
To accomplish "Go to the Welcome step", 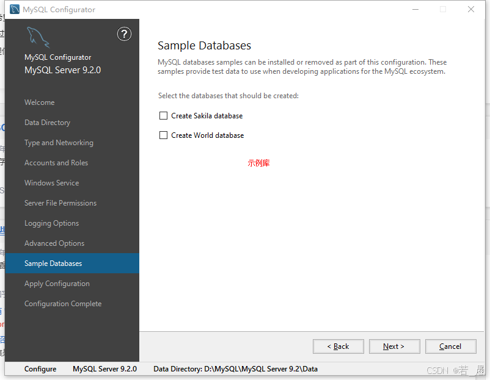I will [x=39, y=102].
